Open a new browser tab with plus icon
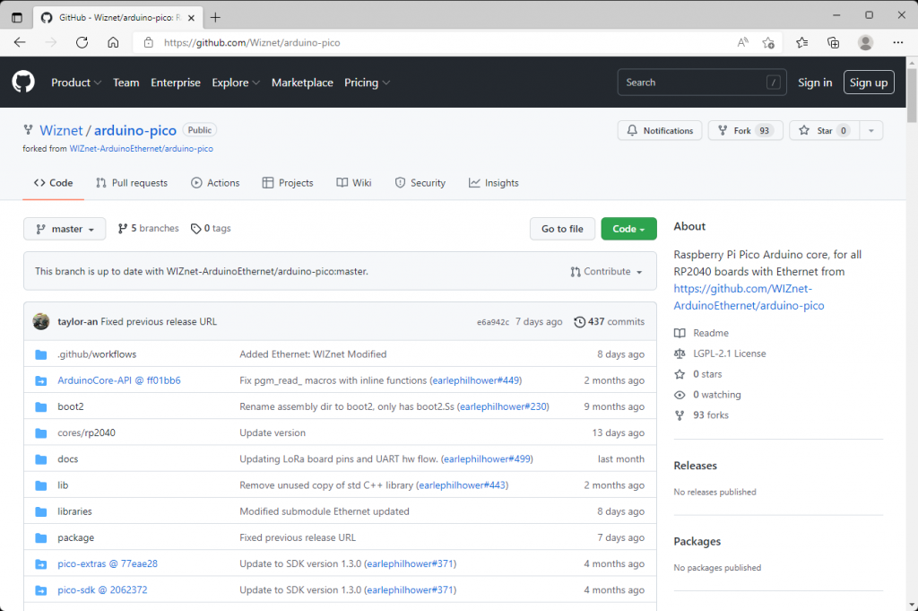Viewport: 918px width, 611px height. point(215,17)
